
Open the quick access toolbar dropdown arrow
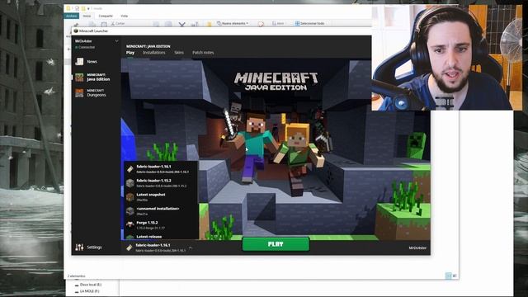[x=88, y=8]
